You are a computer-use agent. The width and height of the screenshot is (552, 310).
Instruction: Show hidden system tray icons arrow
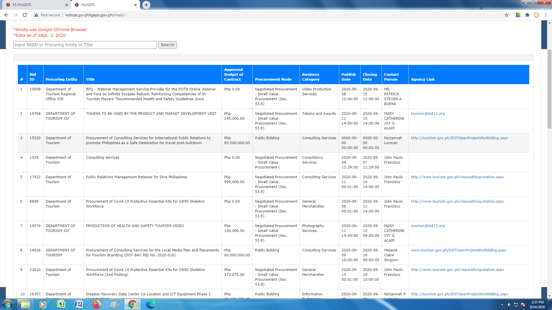502,305
